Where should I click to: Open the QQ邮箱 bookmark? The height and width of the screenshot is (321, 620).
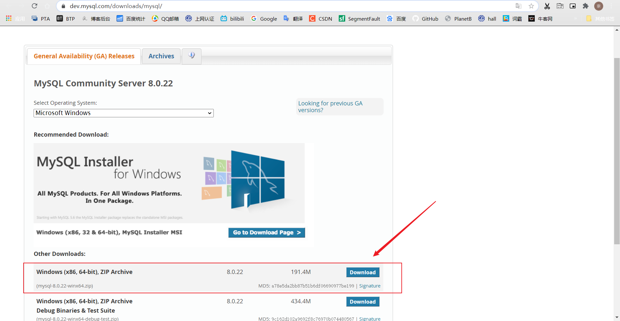coord(165,19)
